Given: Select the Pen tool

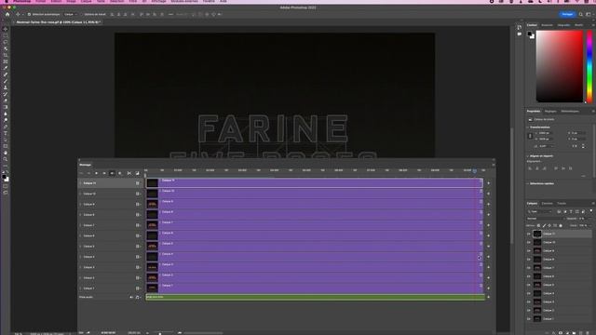Looking at the screenshot, I should tap(6, 127).
